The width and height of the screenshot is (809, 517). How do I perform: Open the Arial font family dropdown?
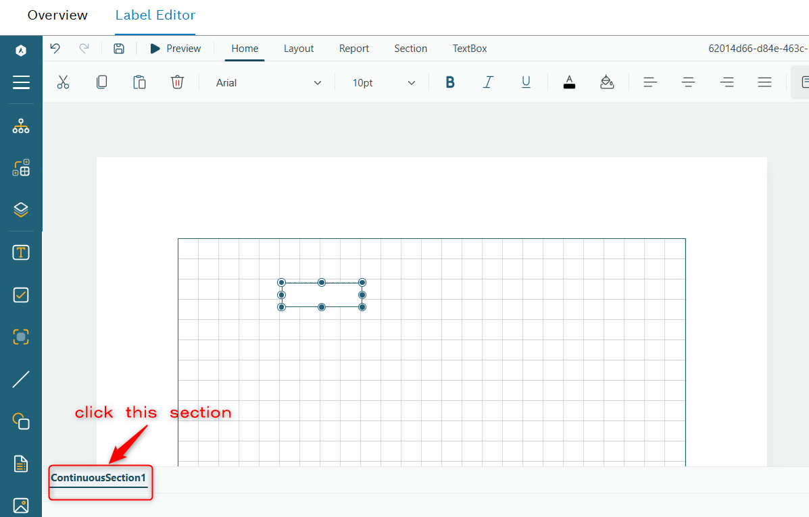pos(268,83)
